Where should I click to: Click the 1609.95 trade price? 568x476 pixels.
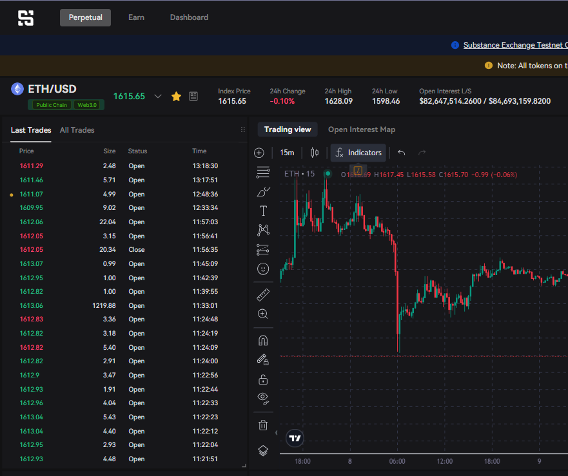click(x=31, y=208)
